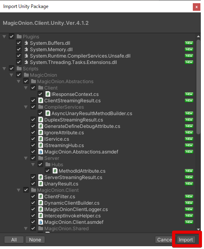
Task: Click the Cancel button
Action: click(164, 240)
